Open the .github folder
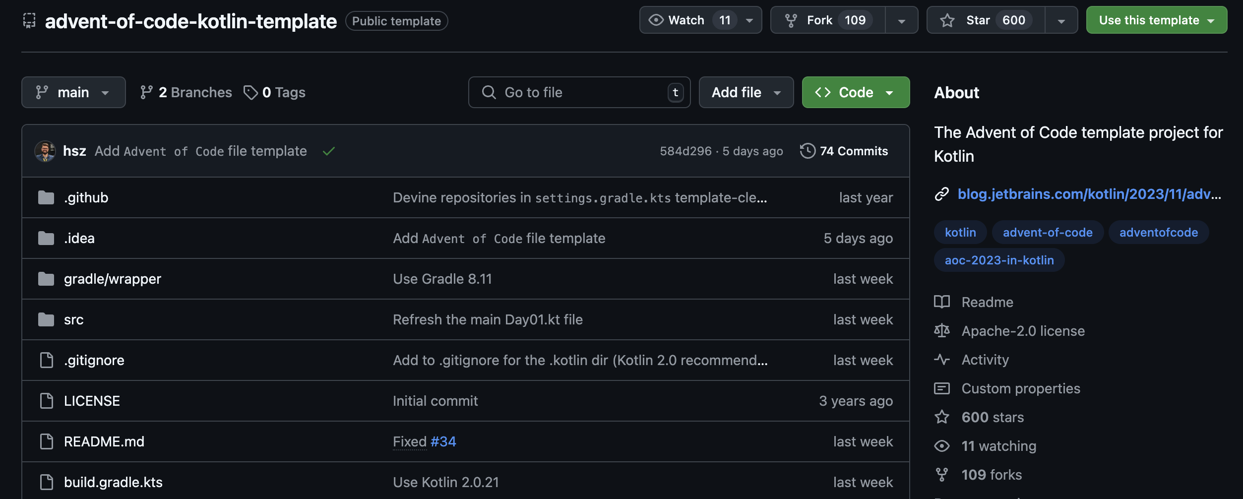The height and width of the screenshot is (499, 1243). 86,197
